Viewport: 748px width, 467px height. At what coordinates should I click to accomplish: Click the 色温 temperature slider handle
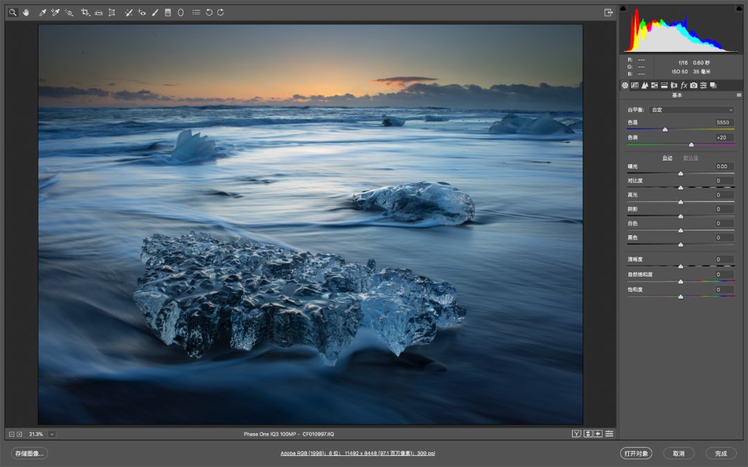pos(665,129)
